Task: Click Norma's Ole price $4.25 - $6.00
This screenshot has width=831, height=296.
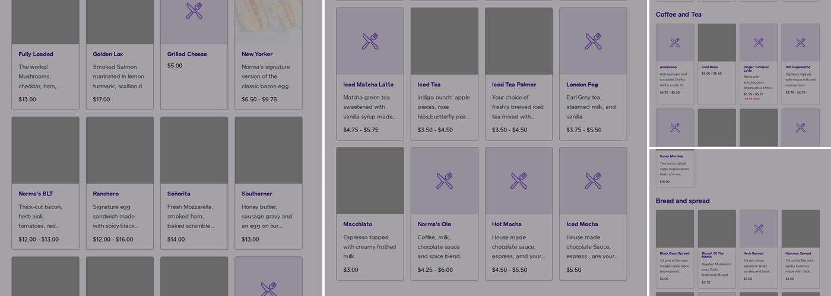Action: point(435,269)
